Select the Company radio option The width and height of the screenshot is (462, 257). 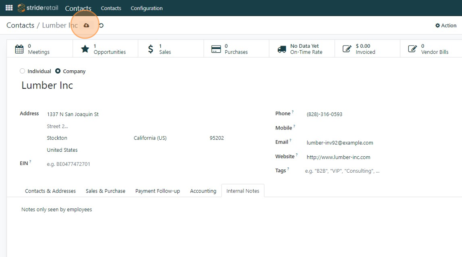58,71
